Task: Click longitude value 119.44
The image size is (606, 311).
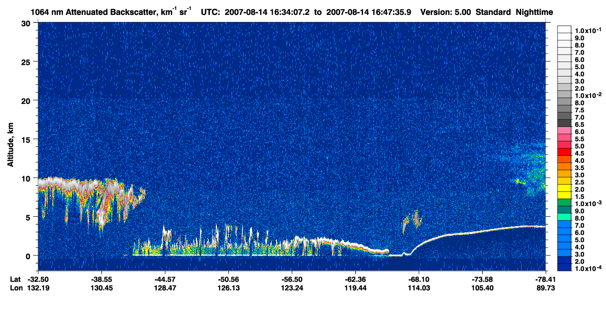Action: (355, 288)
